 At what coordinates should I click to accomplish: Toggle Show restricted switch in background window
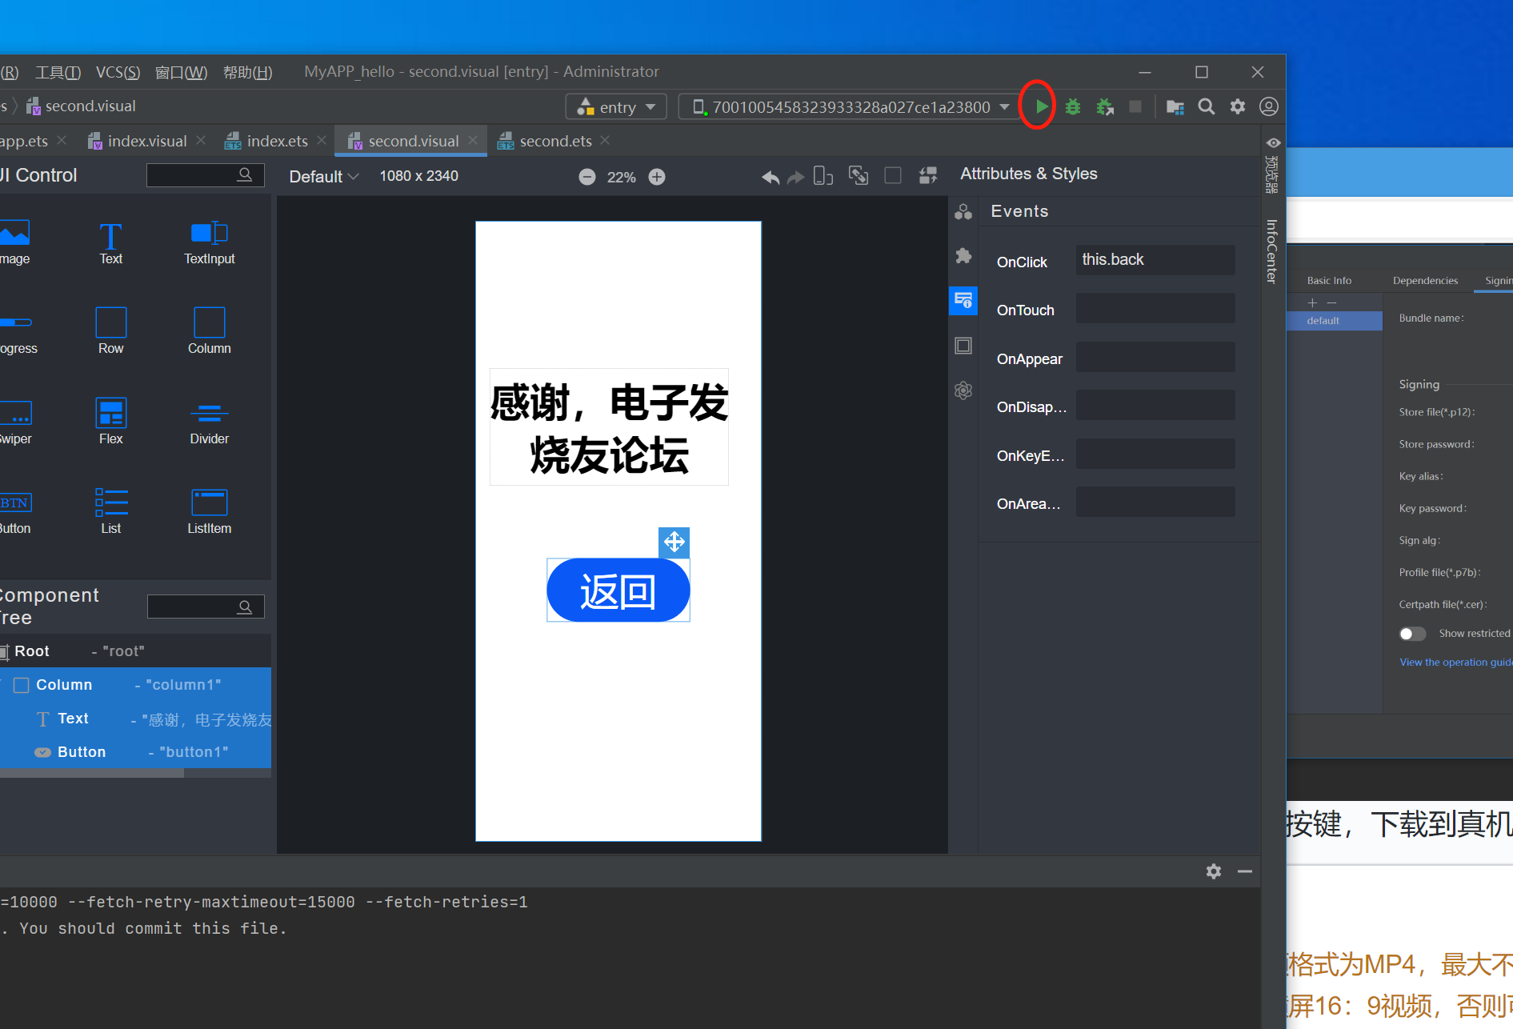[x=1412, y=634]
